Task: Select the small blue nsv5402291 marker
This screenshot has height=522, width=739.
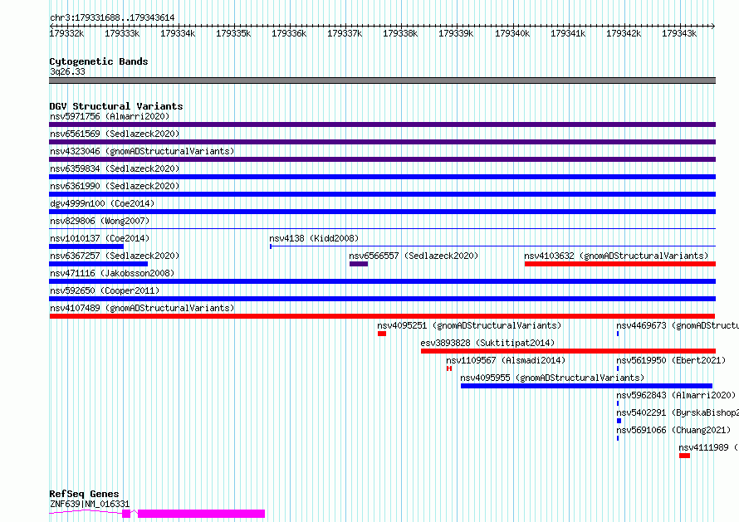Action: [x=619, y=421]
